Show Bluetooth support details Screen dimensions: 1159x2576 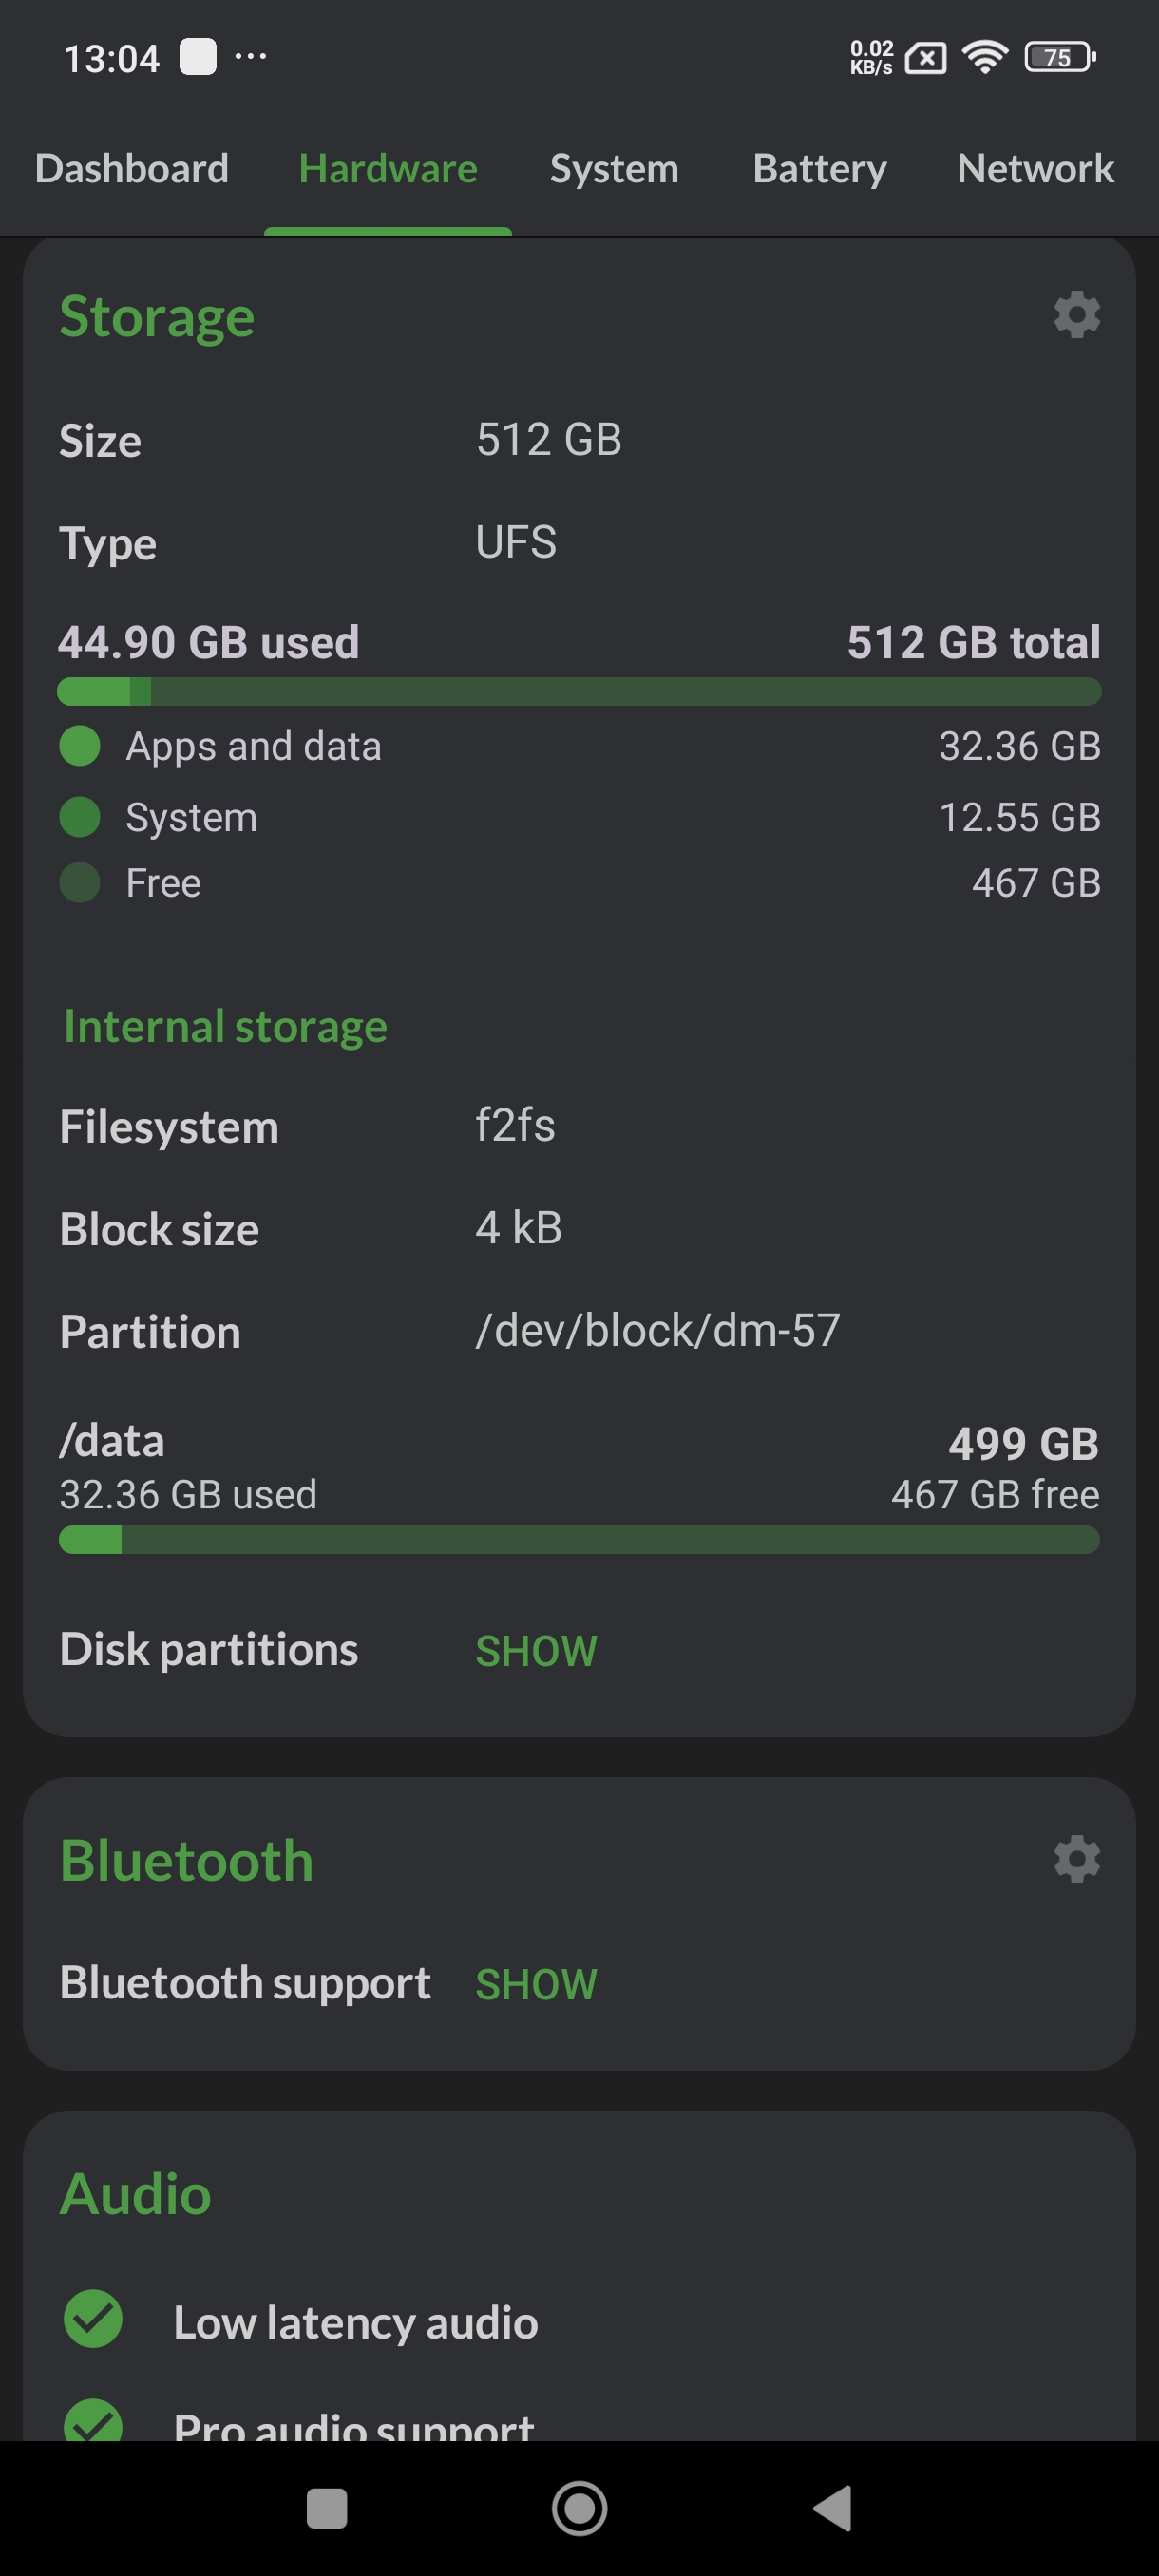coord(536,1984)
